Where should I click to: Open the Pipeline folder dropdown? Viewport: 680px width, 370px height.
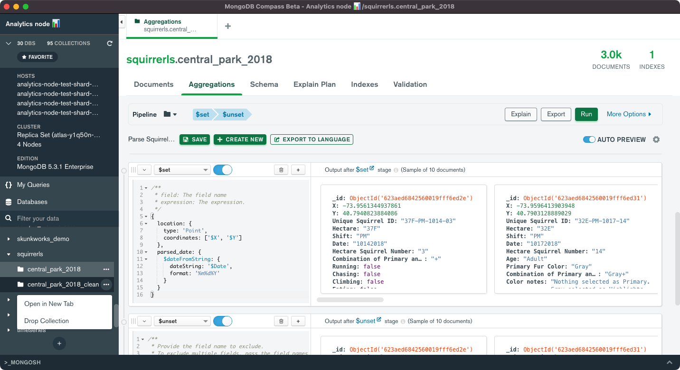(x=170, y=114)
